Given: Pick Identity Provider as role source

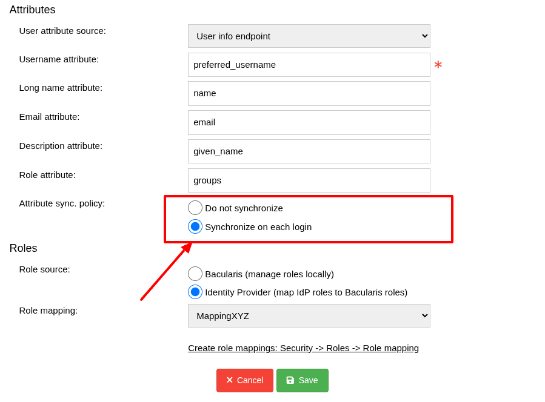Looking at the screenshot, I should coord(195,292).
